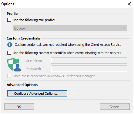Image resolution: width=134 pixels, height=114 pixels.
Task: Tick the custom credentials checkbox
Action: (9, 53)
